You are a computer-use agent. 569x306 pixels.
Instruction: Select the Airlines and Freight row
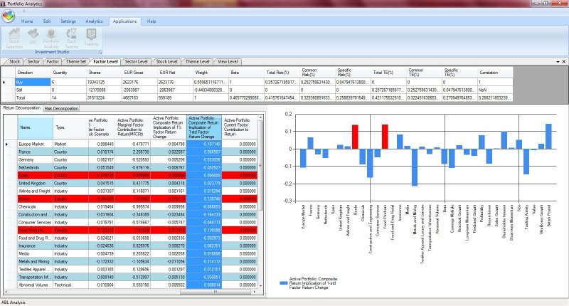click(x=131, y=191)
